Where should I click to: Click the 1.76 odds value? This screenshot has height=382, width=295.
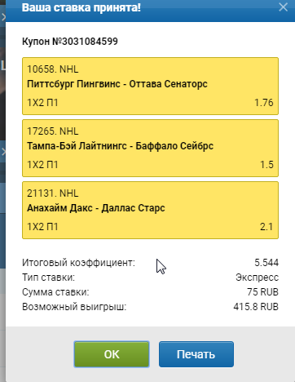tap(264, 103)
